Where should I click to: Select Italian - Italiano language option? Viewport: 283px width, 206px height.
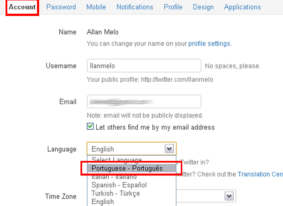pos(114,177)
